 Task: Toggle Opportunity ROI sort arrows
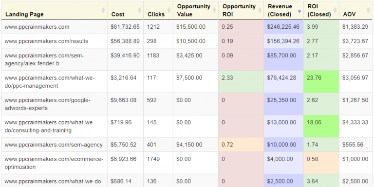260,10
